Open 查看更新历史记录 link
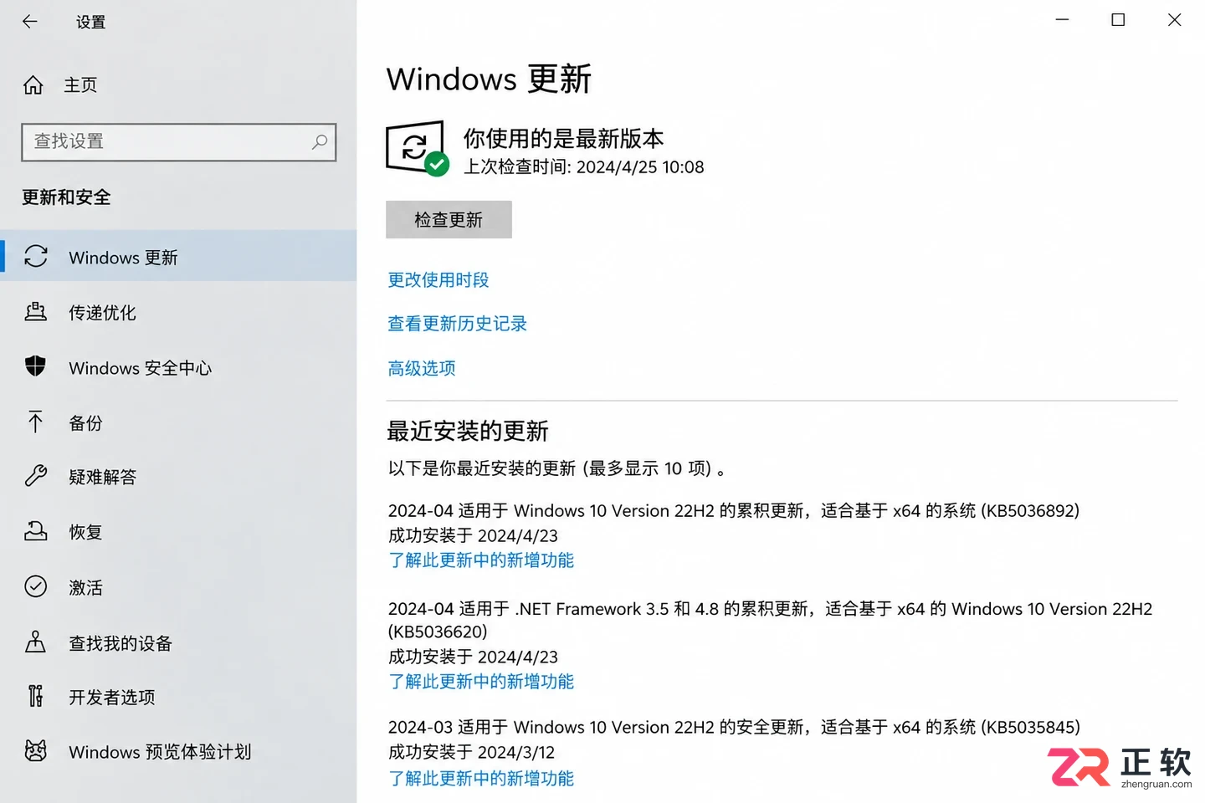 (458, 324)
